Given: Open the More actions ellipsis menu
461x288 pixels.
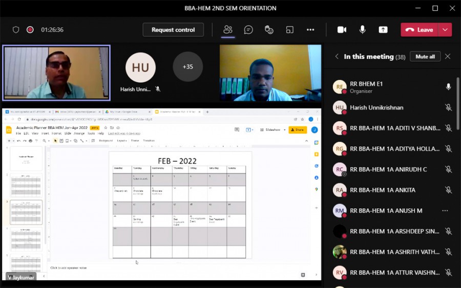Looking at the screenshot, I should 310,30.
